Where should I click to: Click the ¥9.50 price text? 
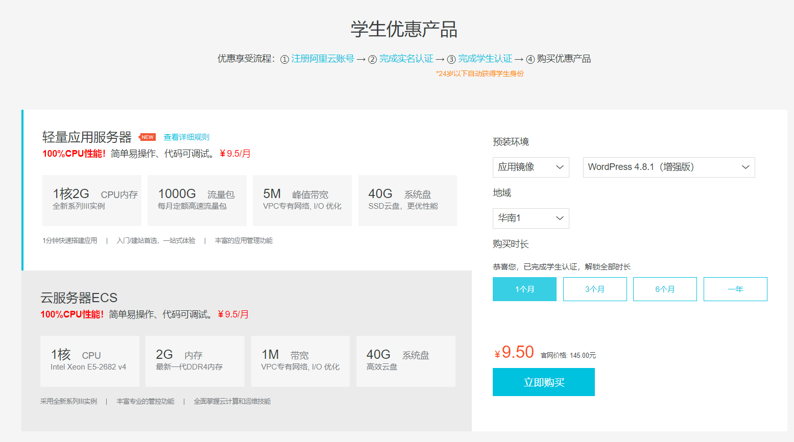pyautogui.click(x=514, y=353)
